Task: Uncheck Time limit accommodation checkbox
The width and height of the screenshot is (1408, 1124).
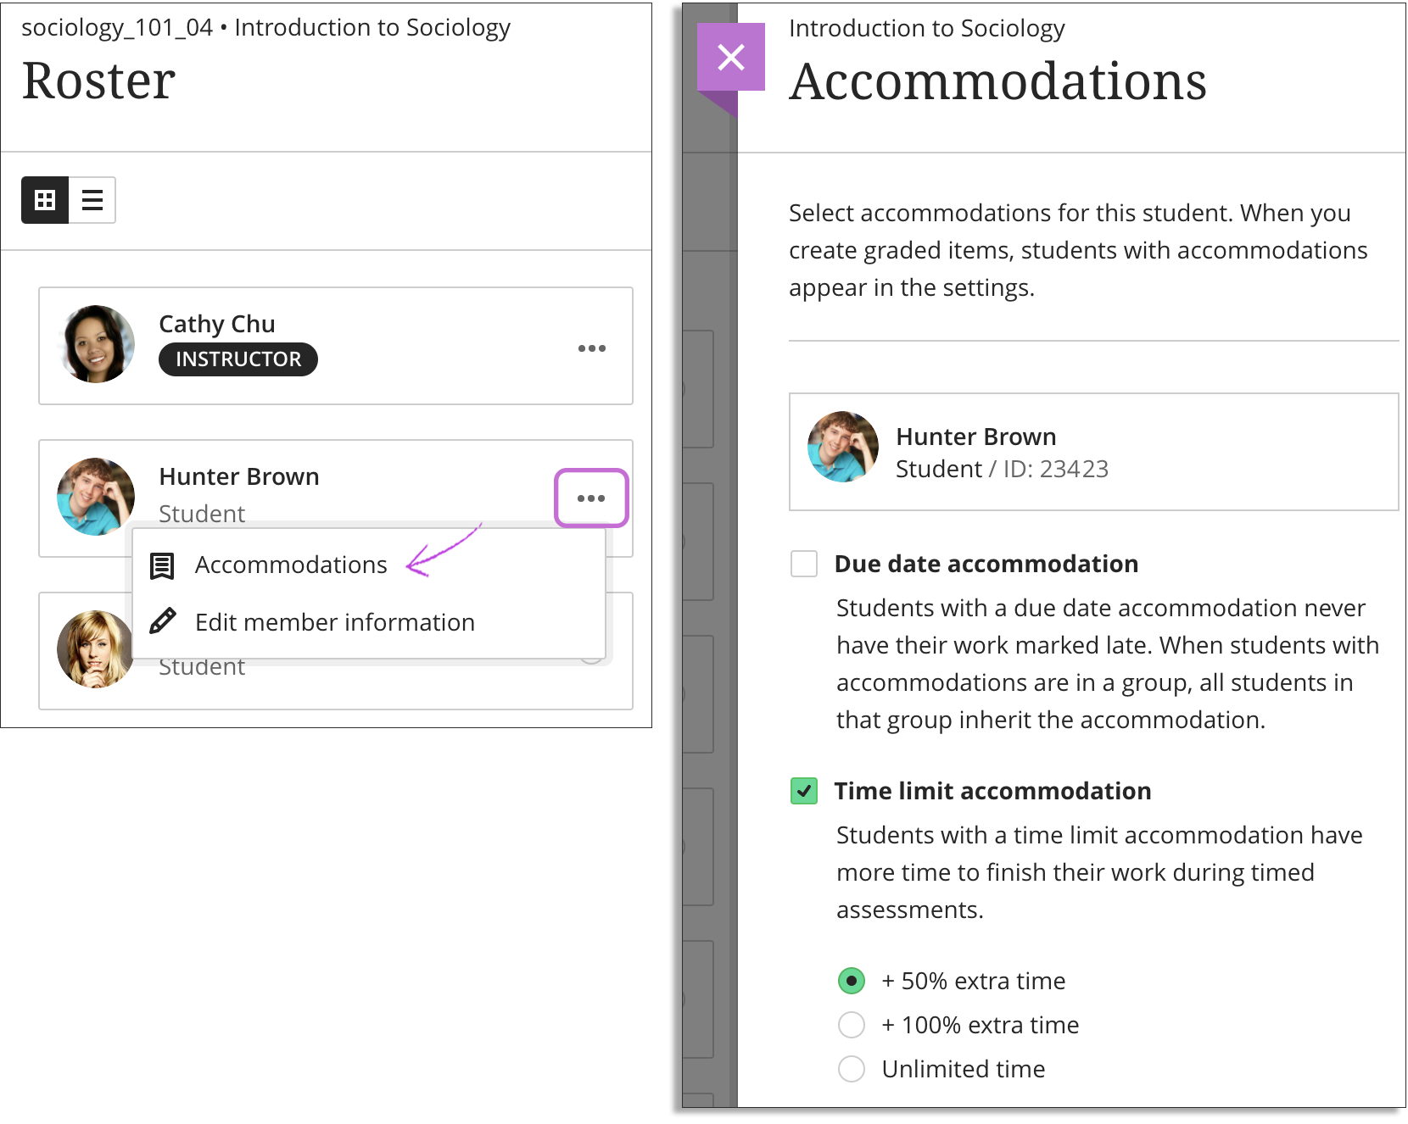Action: [x=803, y=791]
